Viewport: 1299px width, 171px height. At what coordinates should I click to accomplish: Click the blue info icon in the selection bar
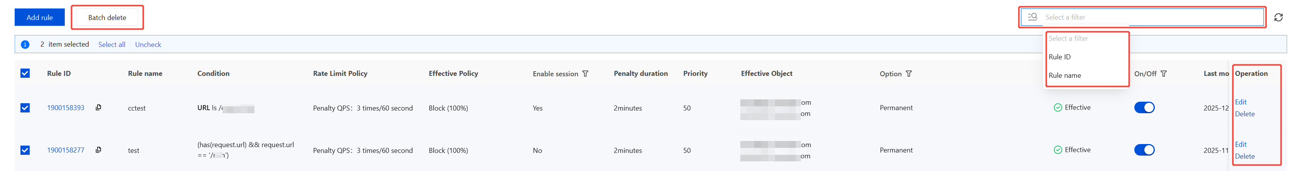[x=25, y=44]
